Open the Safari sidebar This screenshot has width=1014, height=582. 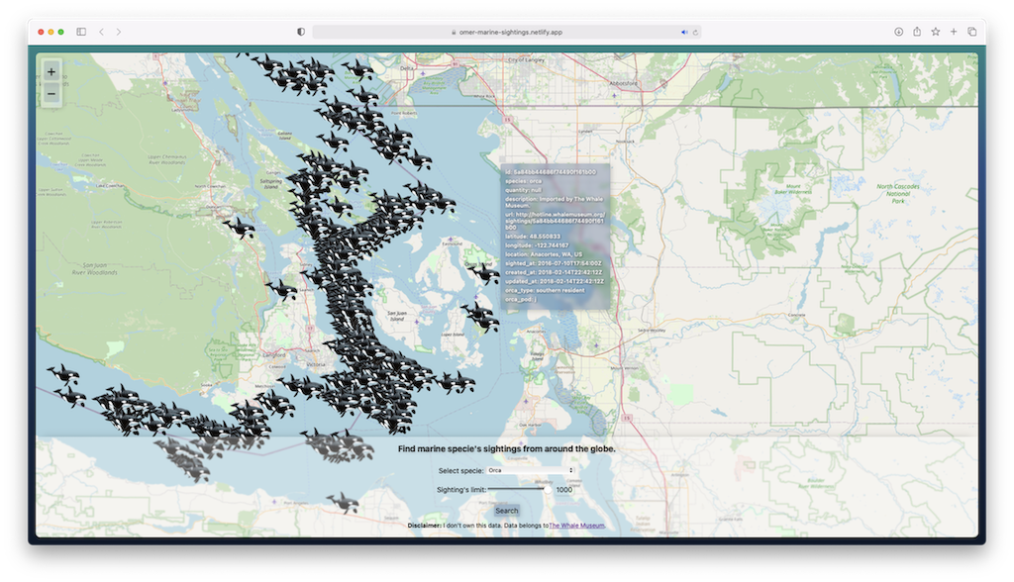tap(79, 31)
